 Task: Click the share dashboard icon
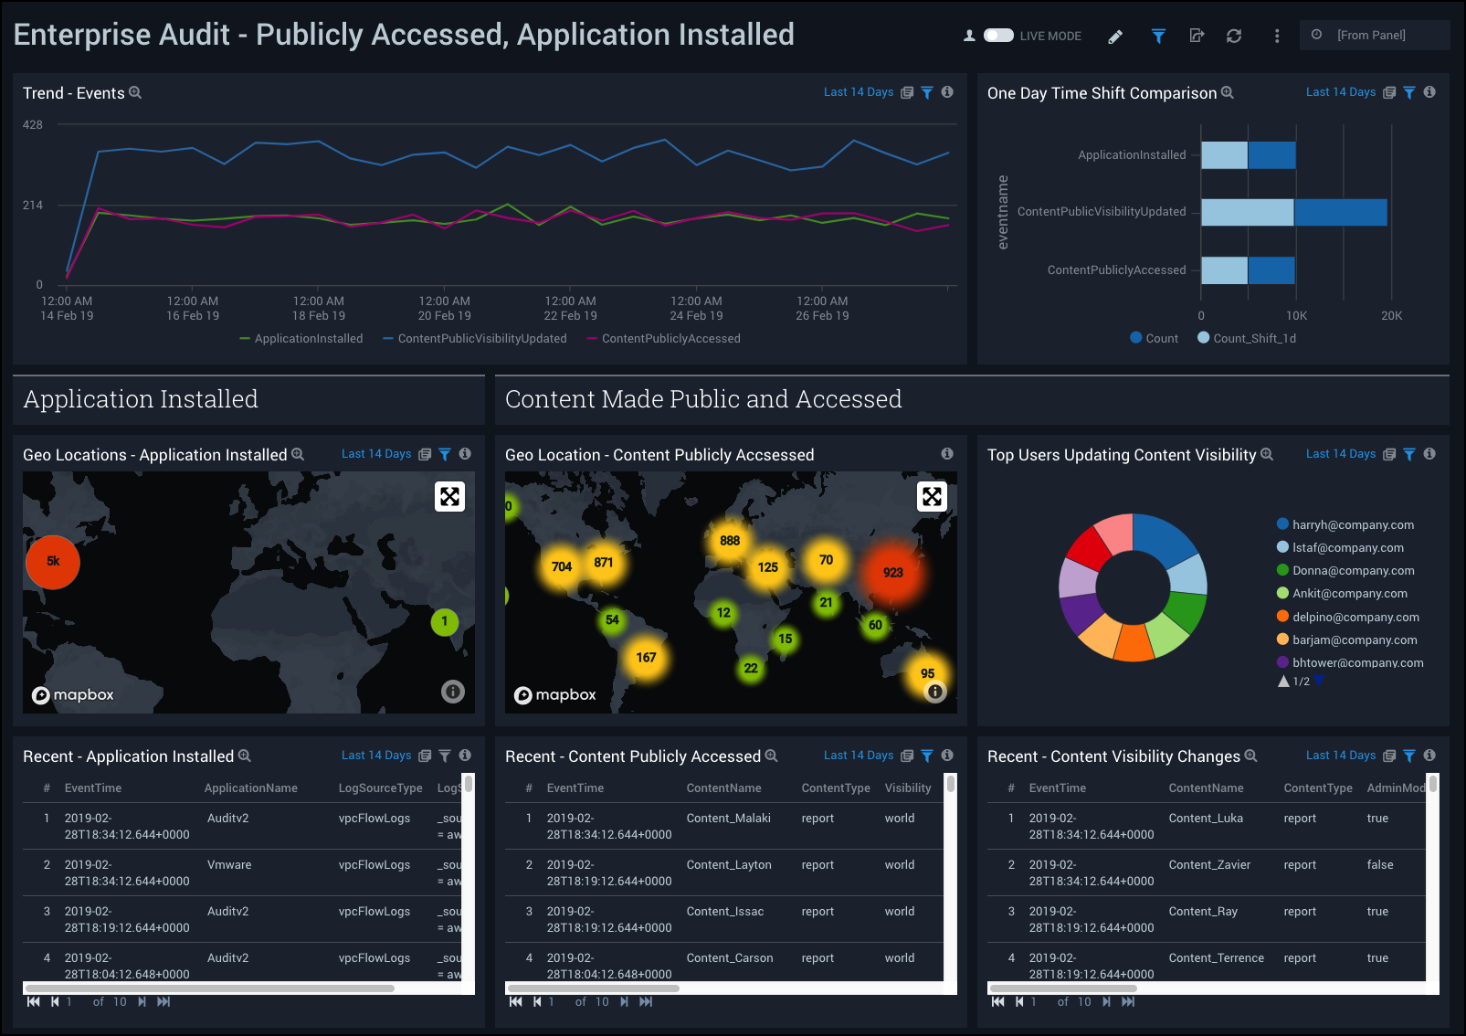pyautogui.click(x=1197, y=37)
